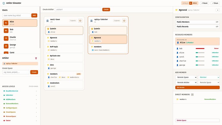Screen dimensions: 222x125
Task: Click the close button of #general panel
Action: pos(217,10)
